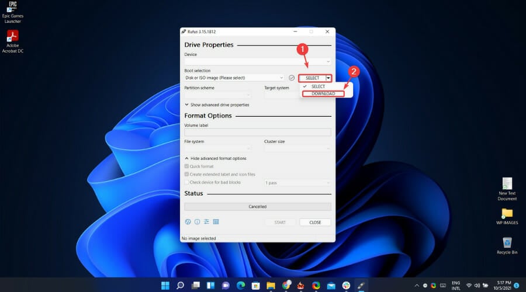The width and height of the screenshot is (526, 292).
Task: Choose DOWNLOAD in the dropdown menu
Action: [323, 93]
